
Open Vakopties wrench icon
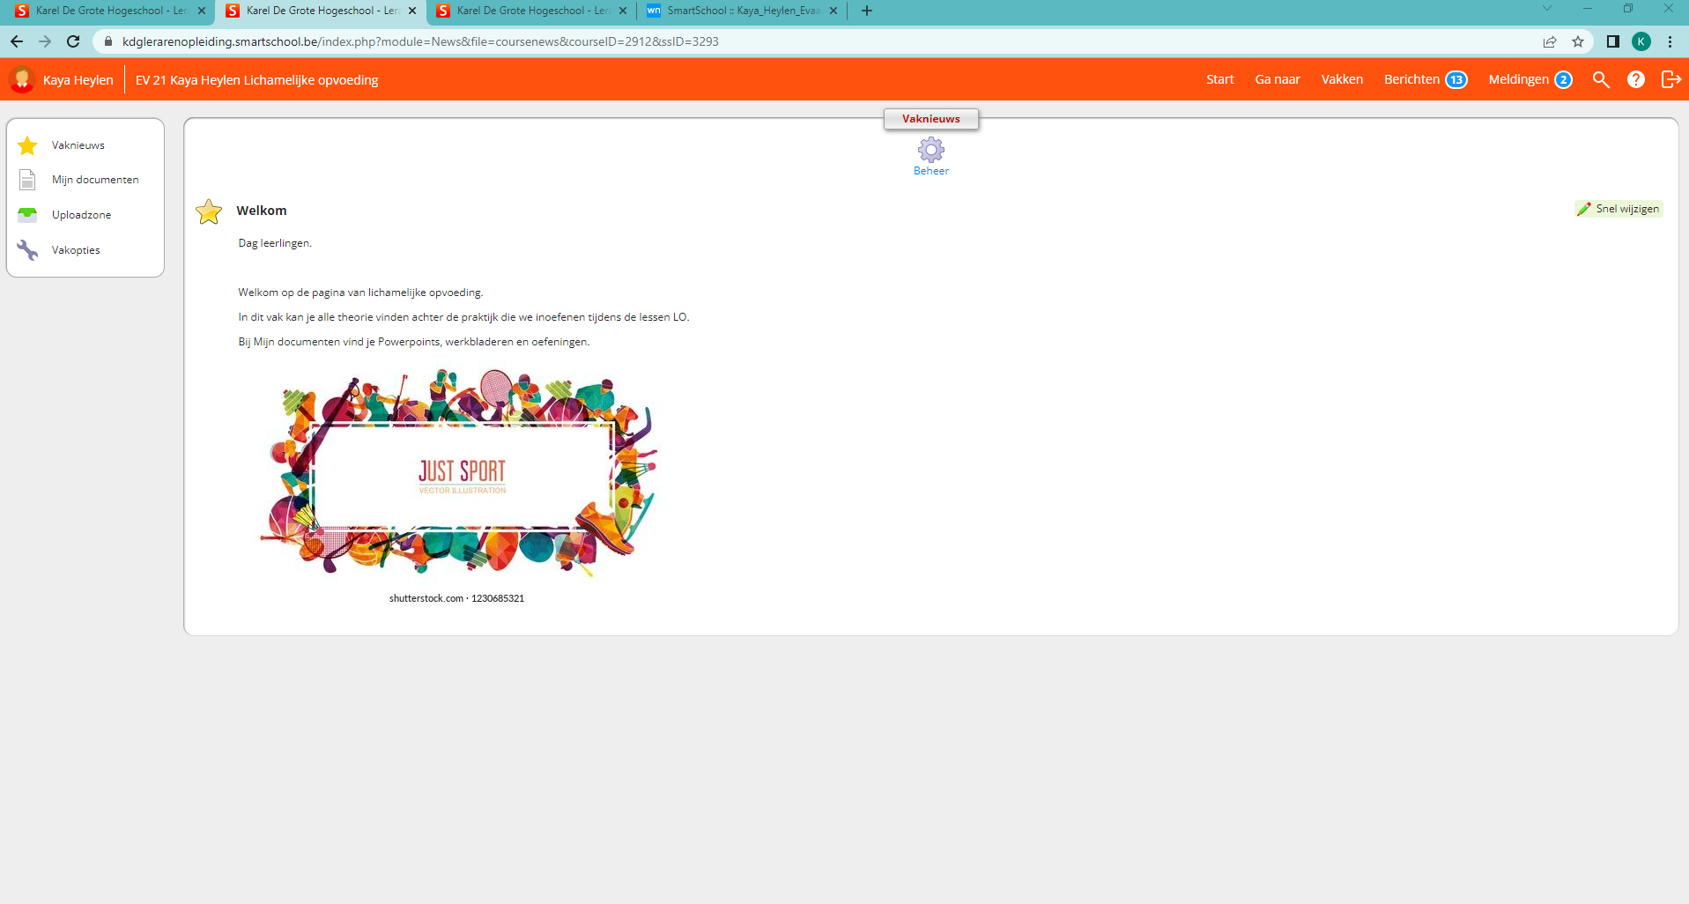pos(28,250)
